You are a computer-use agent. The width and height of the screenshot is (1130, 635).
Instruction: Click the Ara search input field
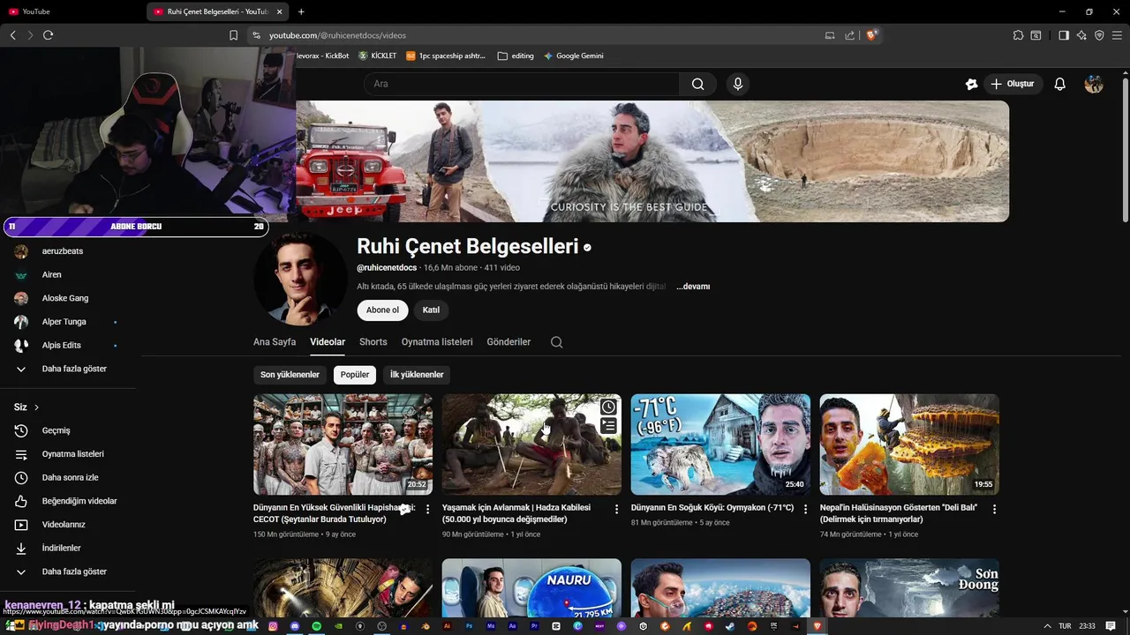coord(522,84)
